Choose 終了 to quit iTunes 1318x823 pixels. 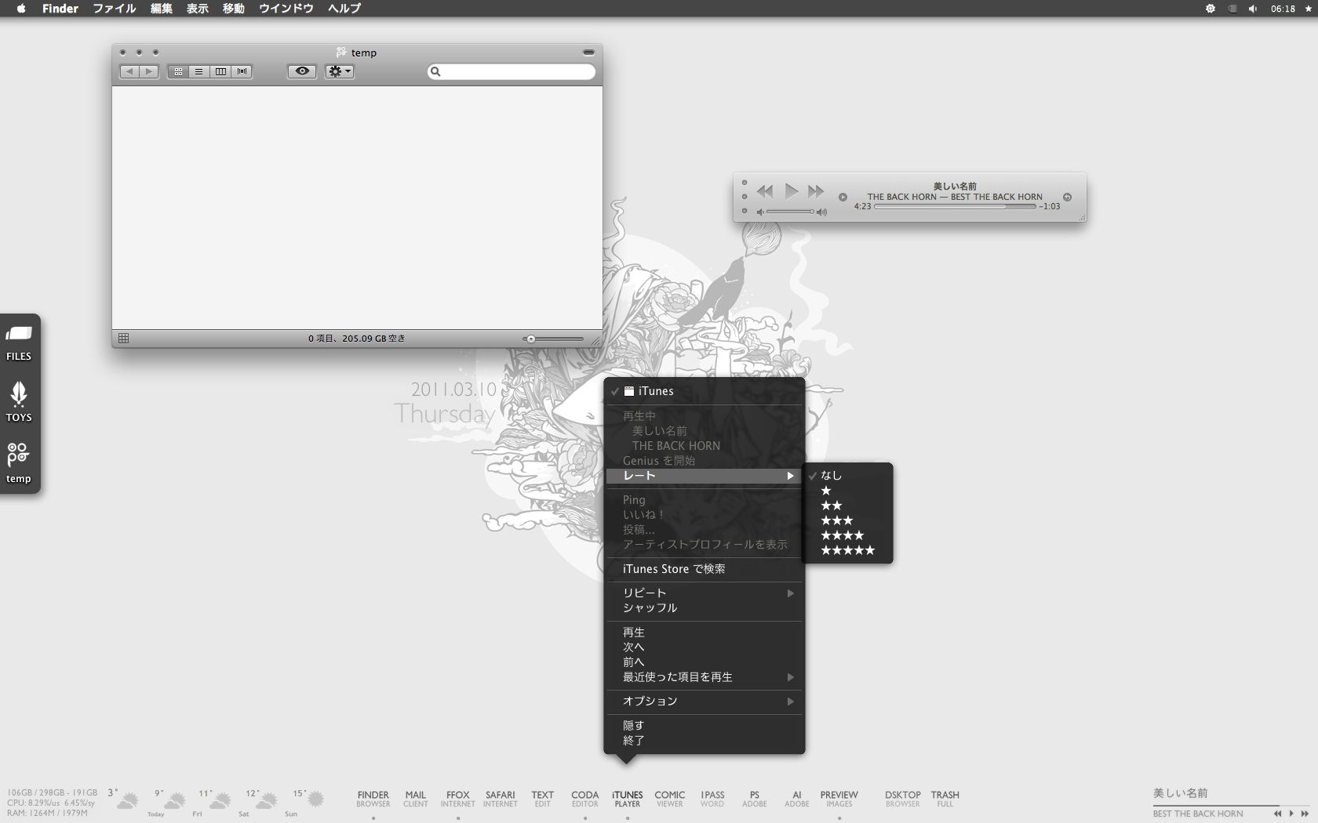click(x=705, y=741)
